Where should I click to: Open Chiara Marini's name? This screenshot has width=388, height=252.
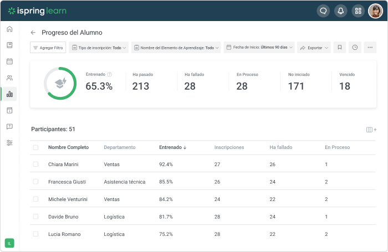(x=63, y=164)
